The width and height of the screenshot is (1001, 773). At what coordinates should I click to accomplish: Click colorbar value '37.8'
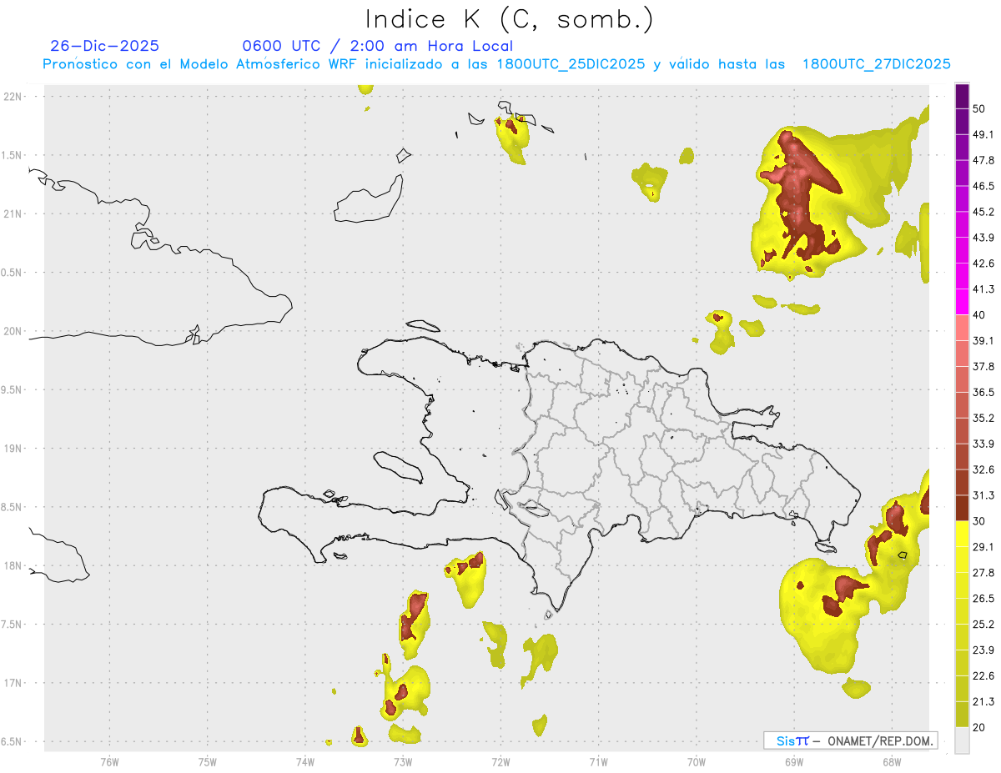(x=983, y=366)
